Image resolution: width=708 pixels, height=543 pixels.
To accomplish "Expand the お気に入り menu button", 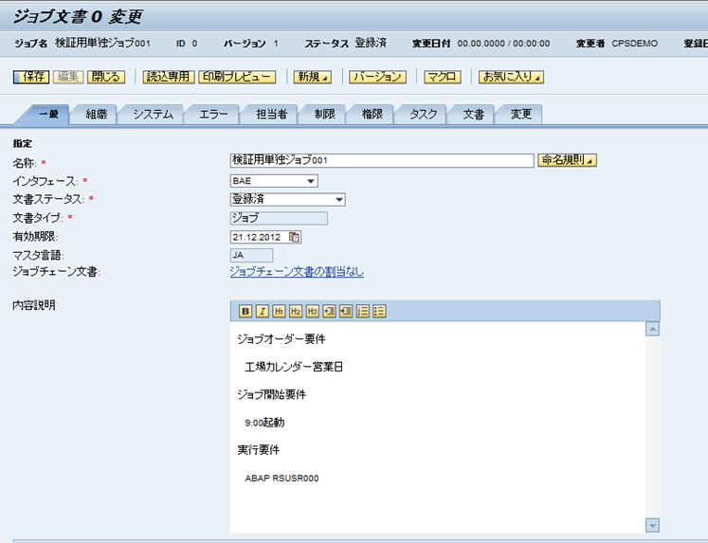I will pos(511,77).
